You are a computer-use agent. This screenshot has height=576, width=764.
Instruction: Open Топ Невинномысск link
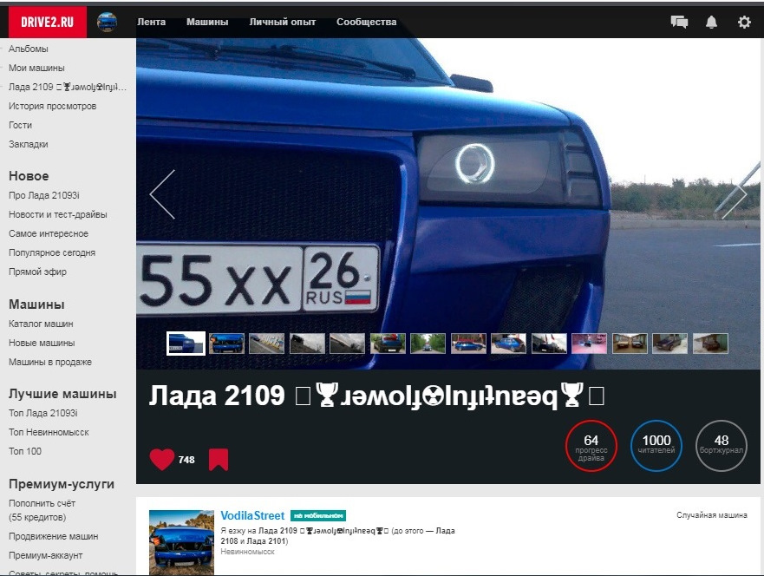pyautogui.click(x=49, y=432)
